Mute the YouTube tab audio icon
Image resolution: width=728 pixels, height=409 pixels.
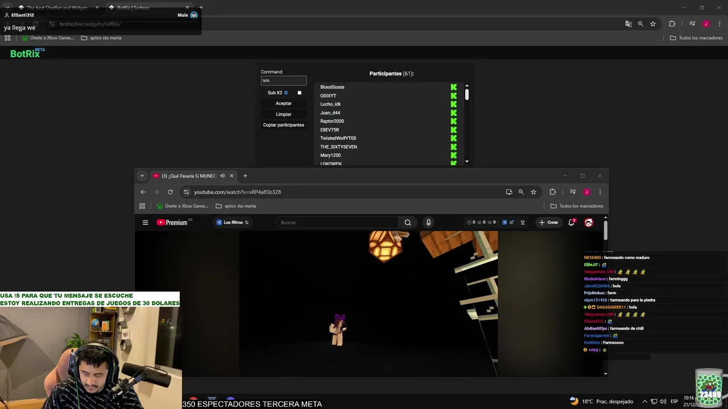(x=222, y=176)
